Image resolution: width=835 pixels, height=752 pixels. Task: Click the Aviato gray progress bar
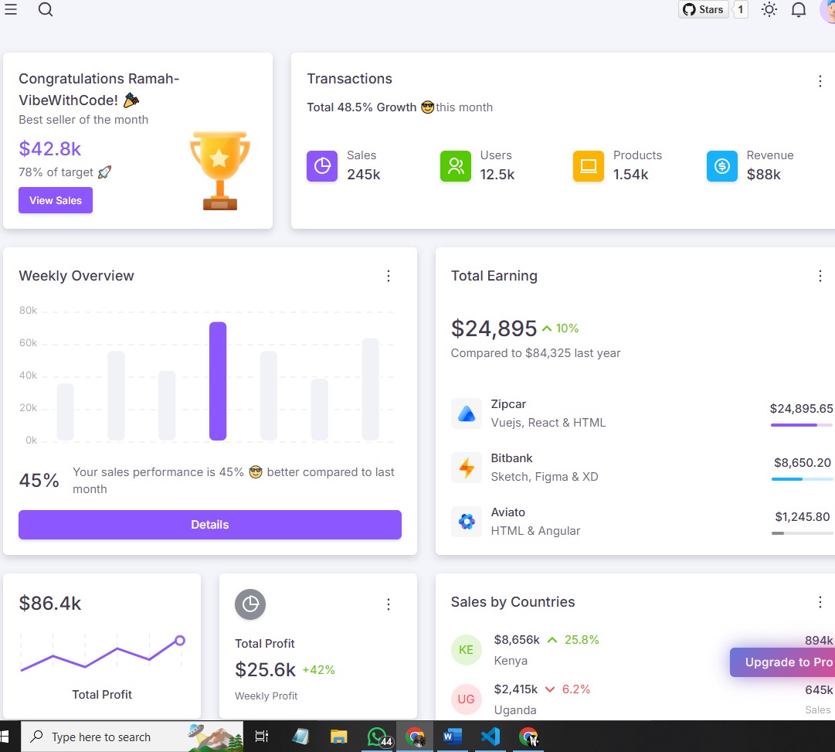coord(802,533)
